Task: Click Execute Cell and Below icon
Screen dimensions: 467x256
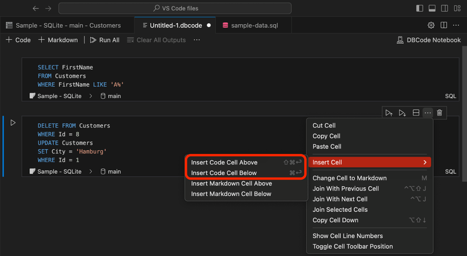Action: tap(402, 113)
